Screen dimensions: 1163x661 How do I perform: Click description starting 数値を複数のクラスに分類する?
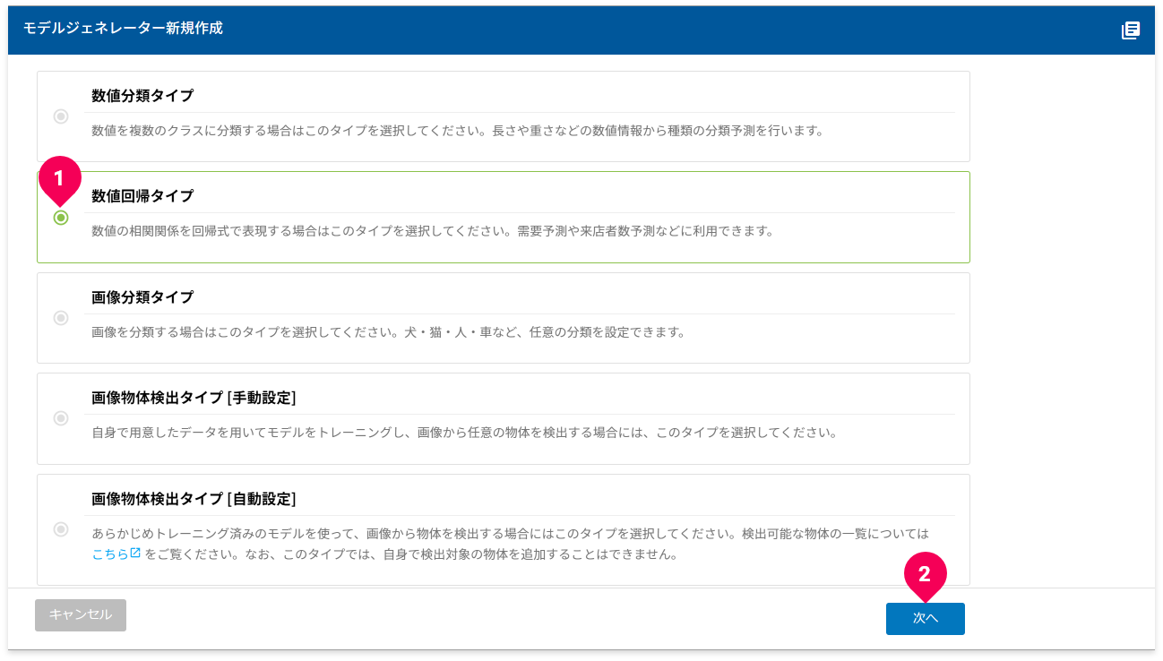point(457,131)
